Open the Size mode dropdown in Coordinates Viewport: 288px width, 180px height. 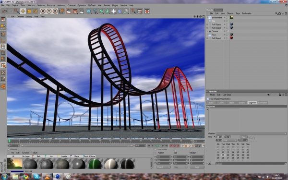180,167
